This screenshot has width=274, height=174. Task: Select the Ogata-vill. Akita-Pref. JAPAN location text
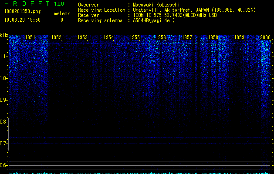(x=194, y=10)
